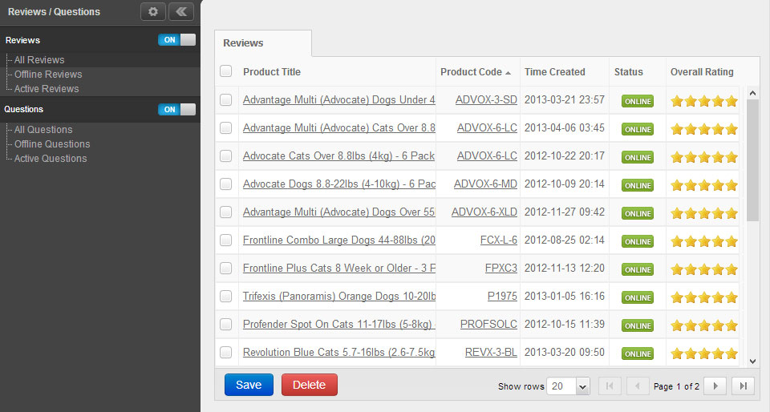The image size is (770, 412).
Task: Open the Trifexis (Panoramis) Orange Dogs link
Action: pos(339,297)
